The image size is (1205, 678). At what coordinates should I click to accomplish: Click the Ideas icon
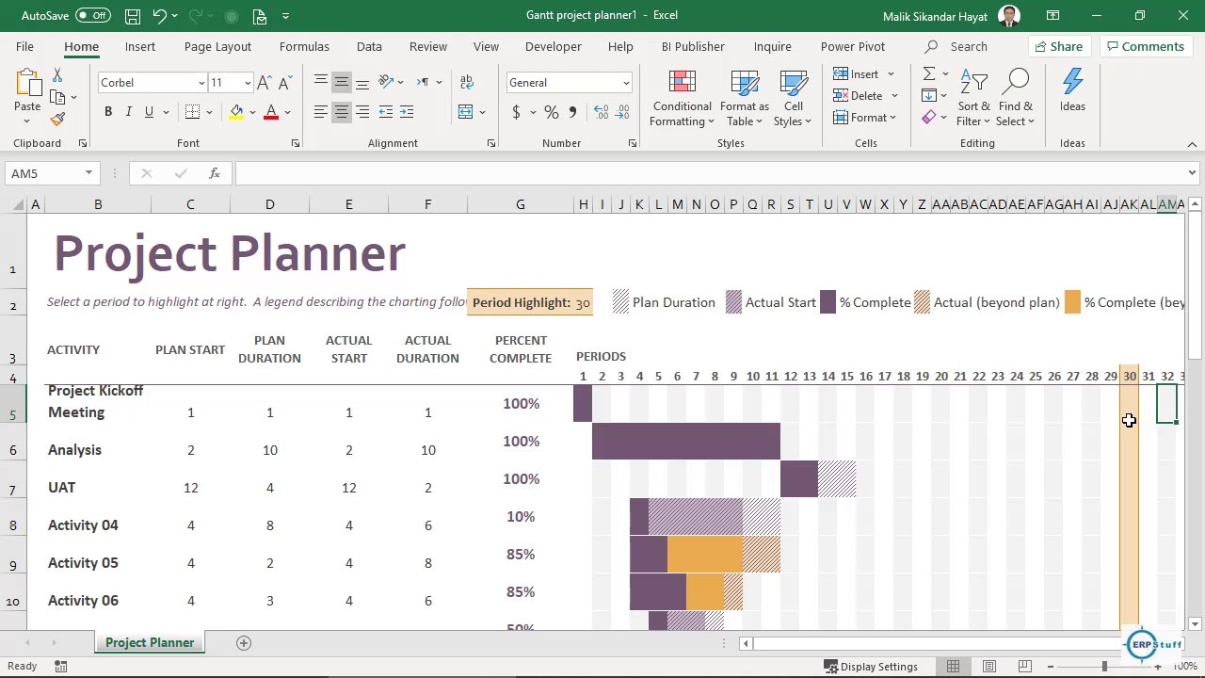[1072, 89]
